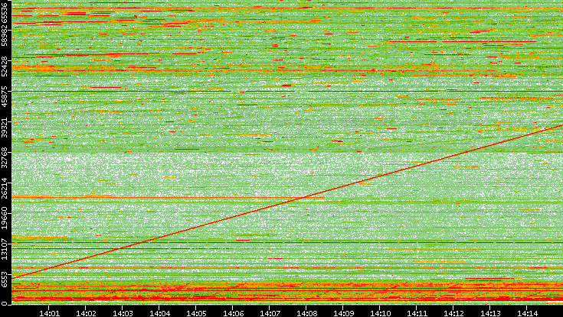This screenshot has height=317, width=563.
Task: Click the 14:06 time axis label
Action: pyautogui.click(x=233, y=313)
